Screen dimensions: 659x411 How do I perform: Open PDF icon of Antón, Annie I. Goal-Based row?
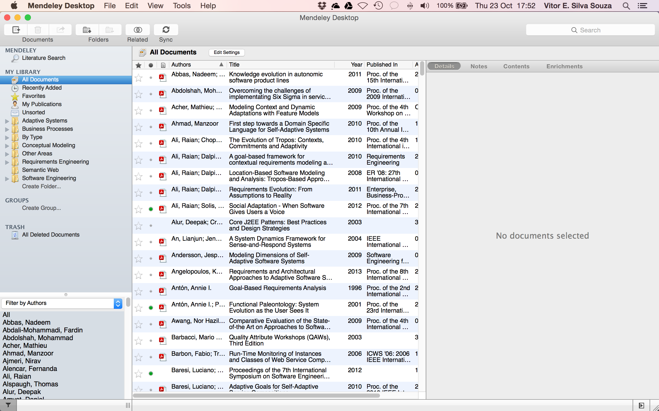[x=163, y=291]
